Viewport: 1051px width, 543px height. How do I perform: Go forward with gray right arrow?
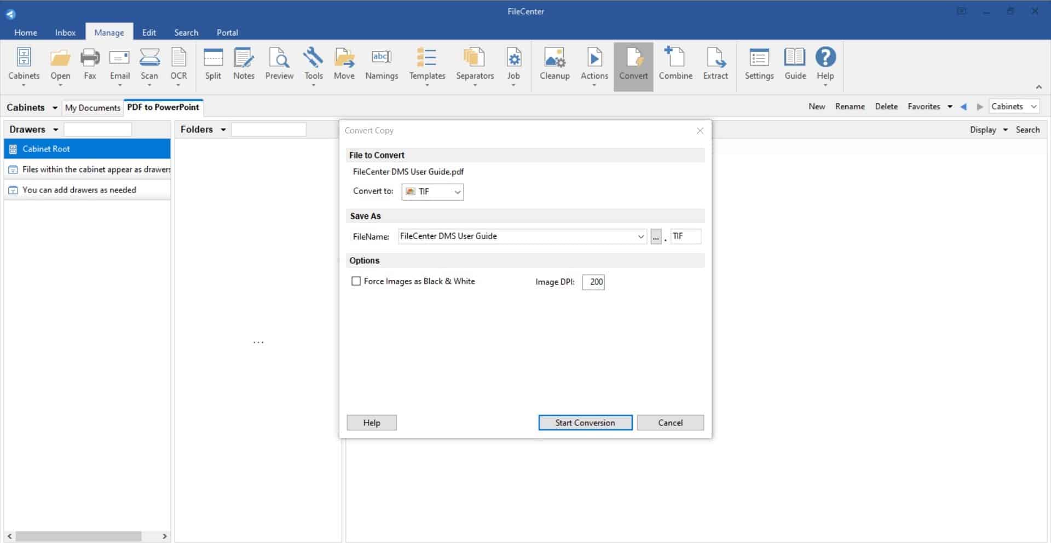pyautogui.click(x=980, y=107)
